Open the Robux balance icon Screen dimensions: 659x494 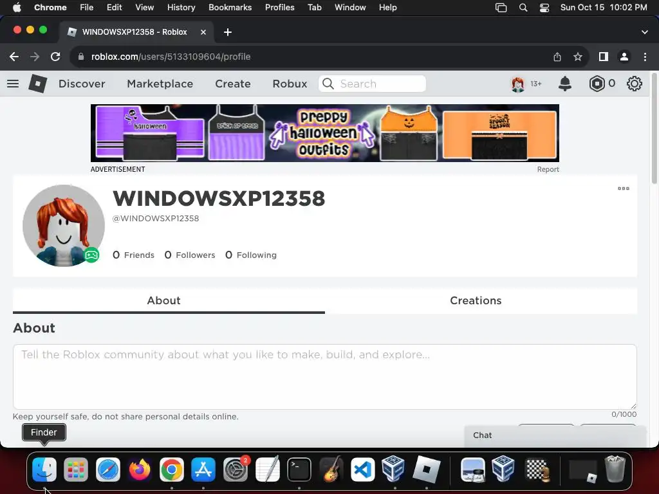(x=597, y=84)
